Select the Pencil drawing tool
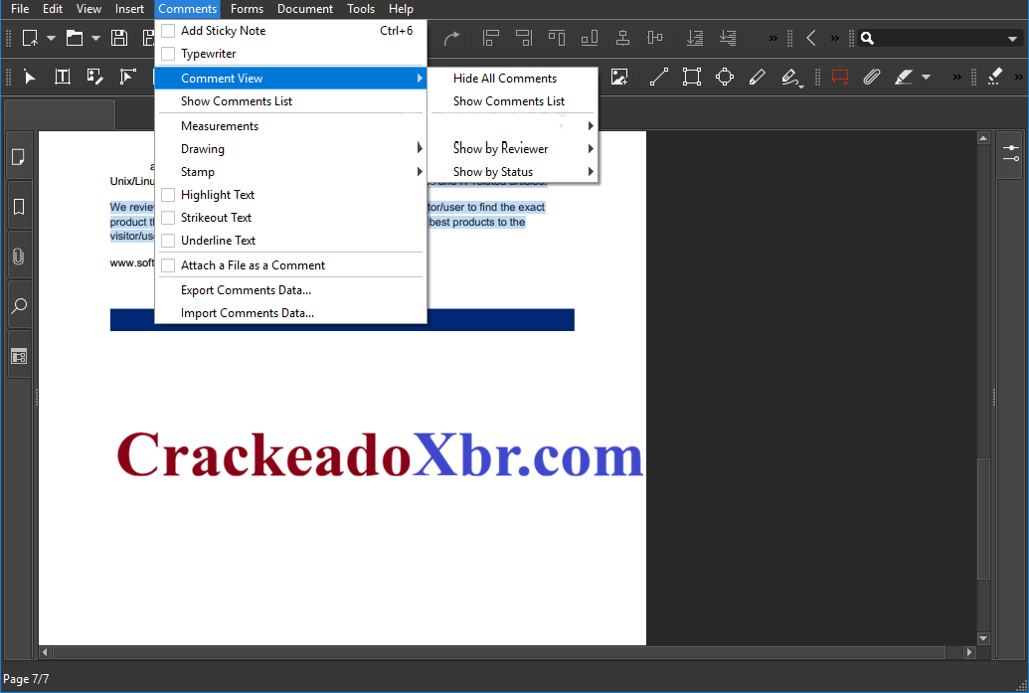This screenshot has width=1029, height=693. tap(757, 77)
